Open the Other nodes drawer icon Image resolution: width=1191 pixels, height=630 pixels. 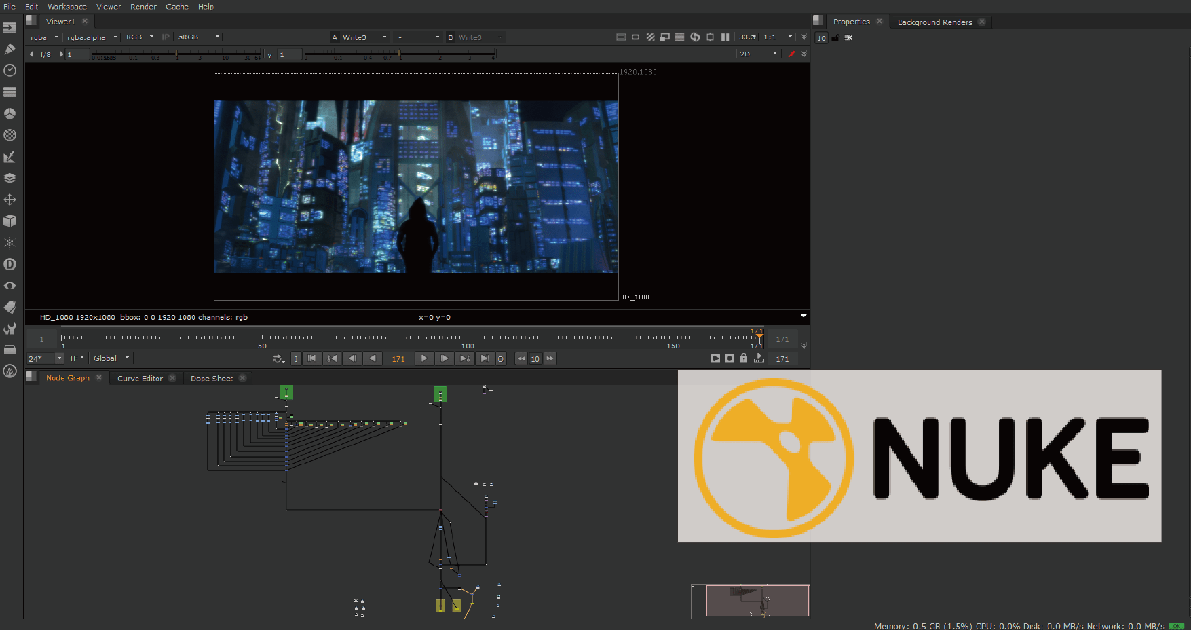10,350
